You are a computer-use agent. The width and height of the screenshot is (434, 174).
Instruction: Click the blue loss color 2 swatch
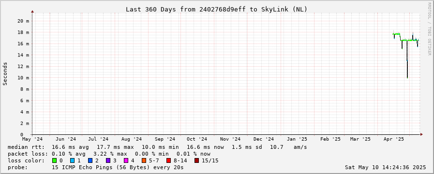90,160
